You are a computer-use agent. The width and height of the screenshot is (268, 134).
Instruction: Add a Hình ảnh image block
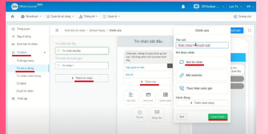pos(148,97)
